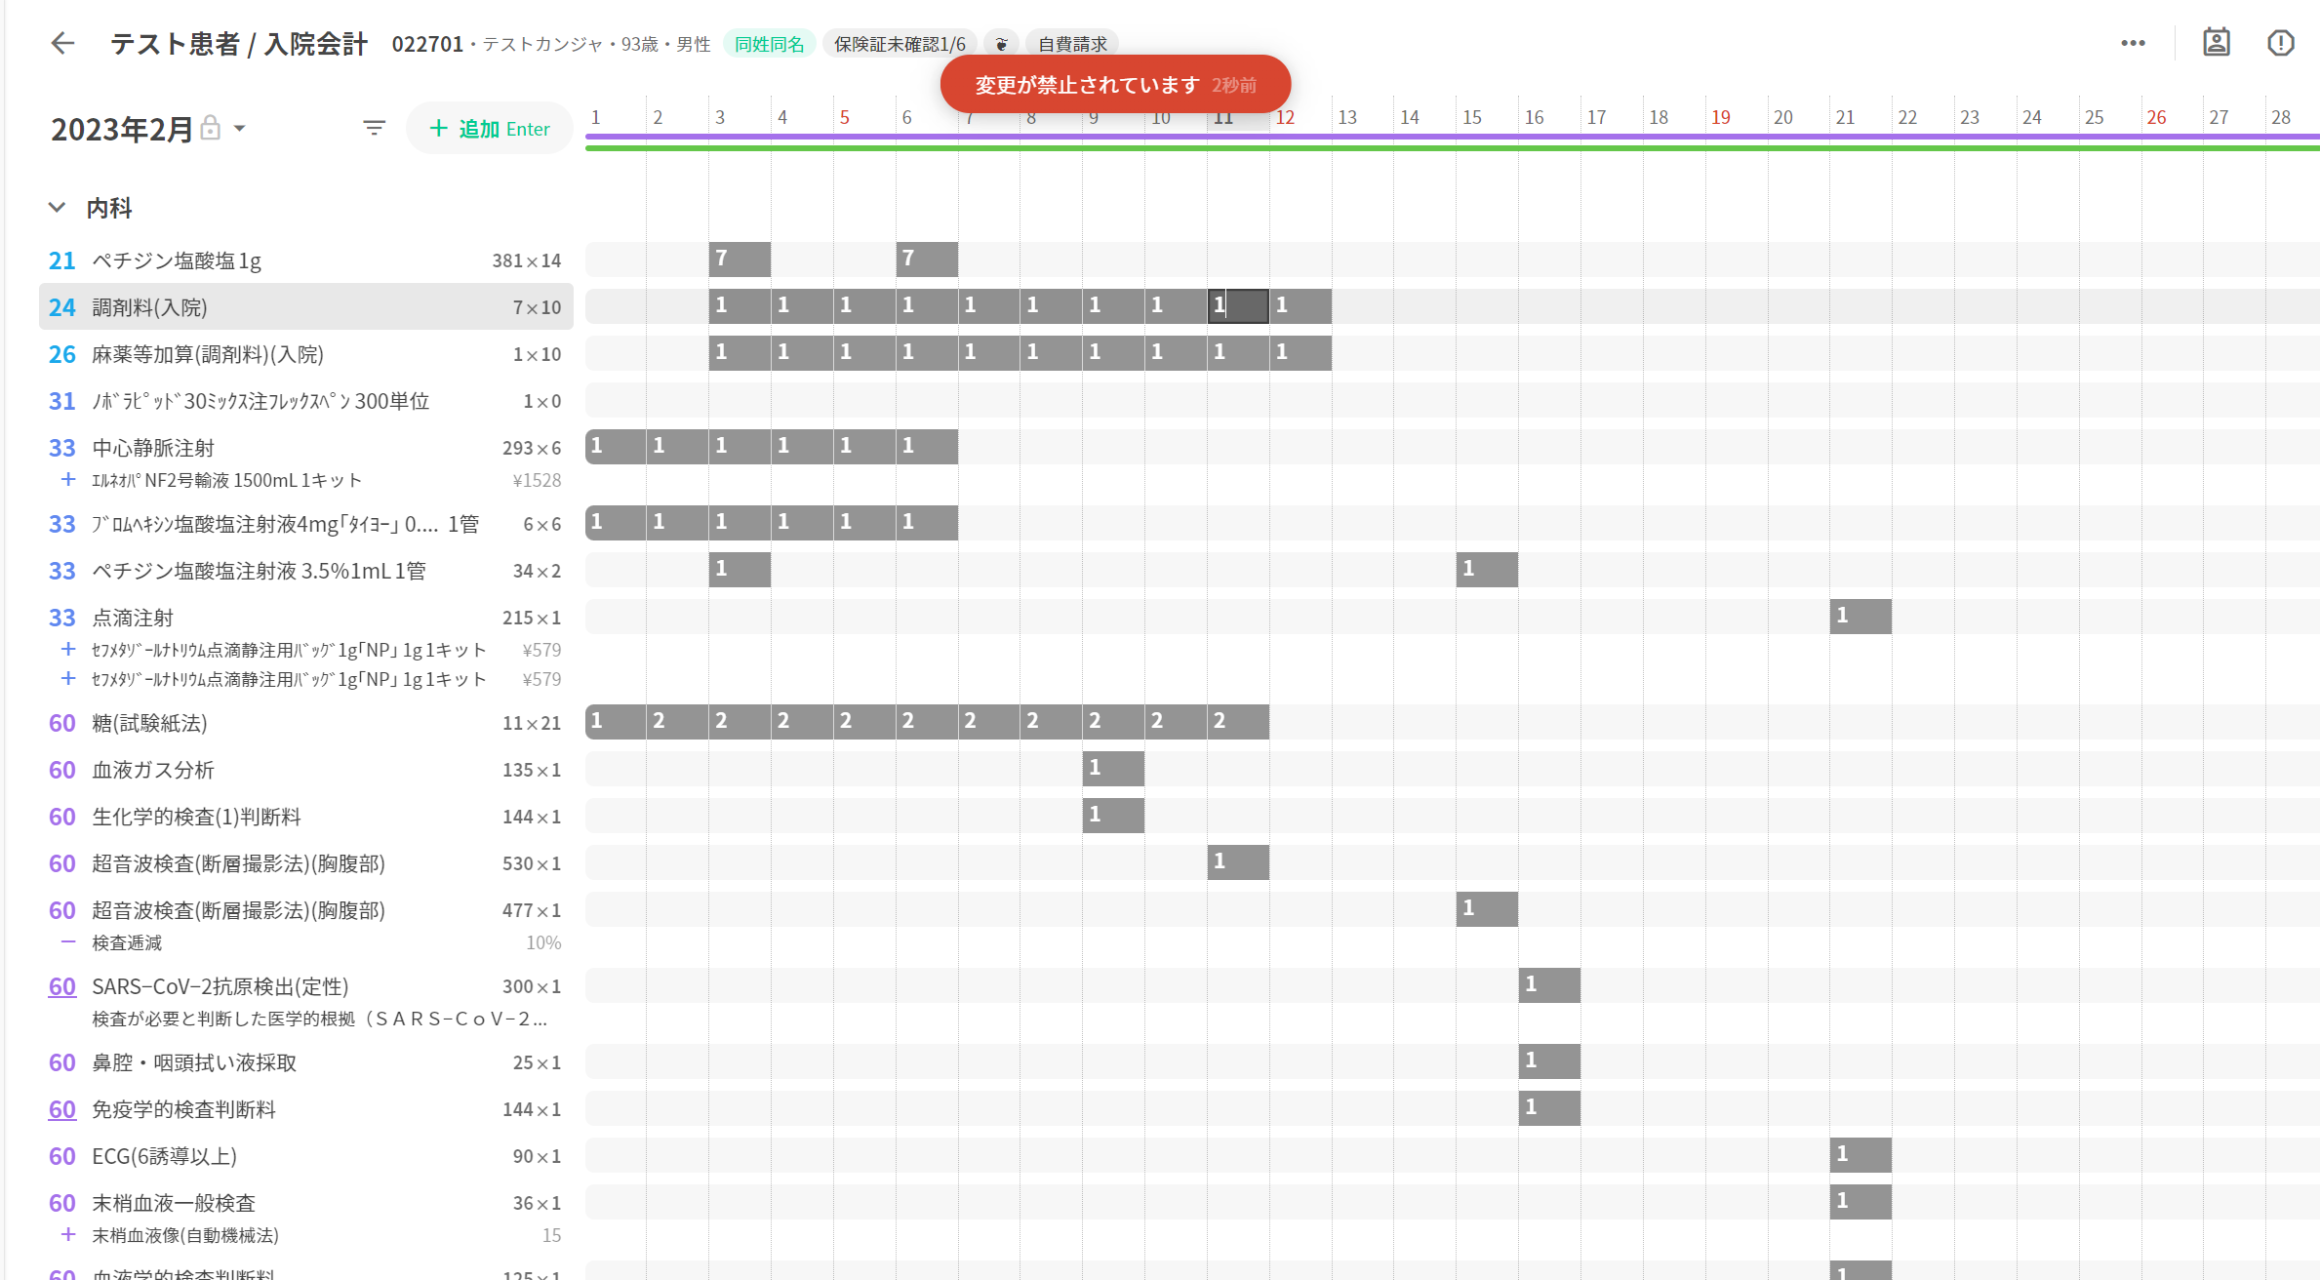Click the exclamation alert icon
Viewport: 2320px width, 1280px height.
[x=2280, y=43]
